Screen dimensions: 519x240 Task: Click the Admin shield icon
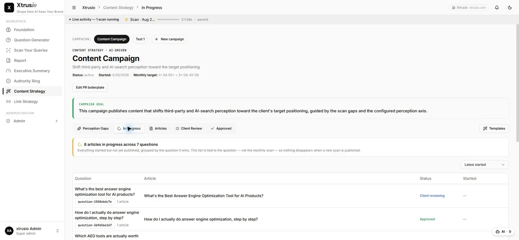coord(8,121)
